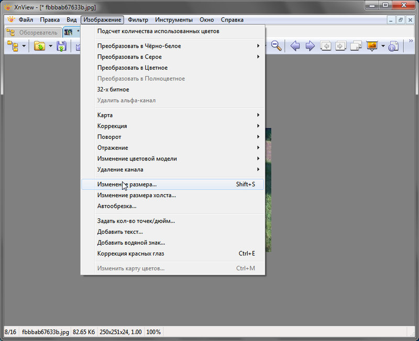The image size is (419, 341).
Task: Select Коррекция красных глаз
Action: tap(173, 254)
